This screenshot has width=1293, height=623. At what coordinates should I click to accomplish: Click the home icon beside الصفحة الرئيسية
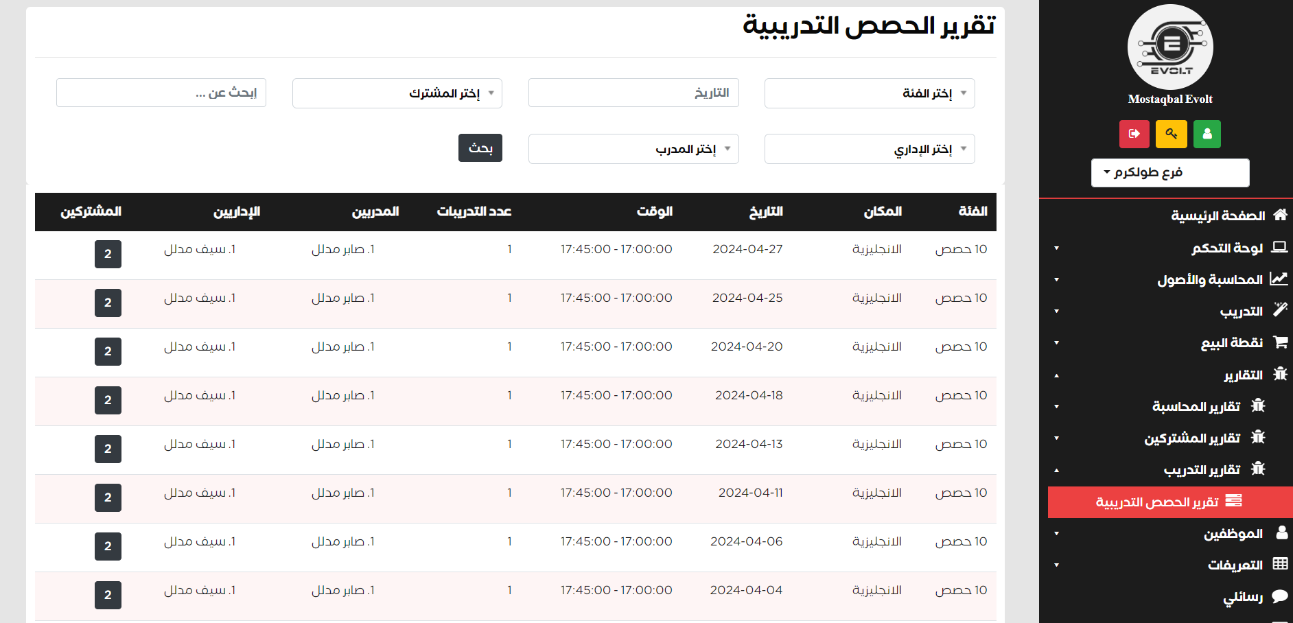(x=1280, y=215)
